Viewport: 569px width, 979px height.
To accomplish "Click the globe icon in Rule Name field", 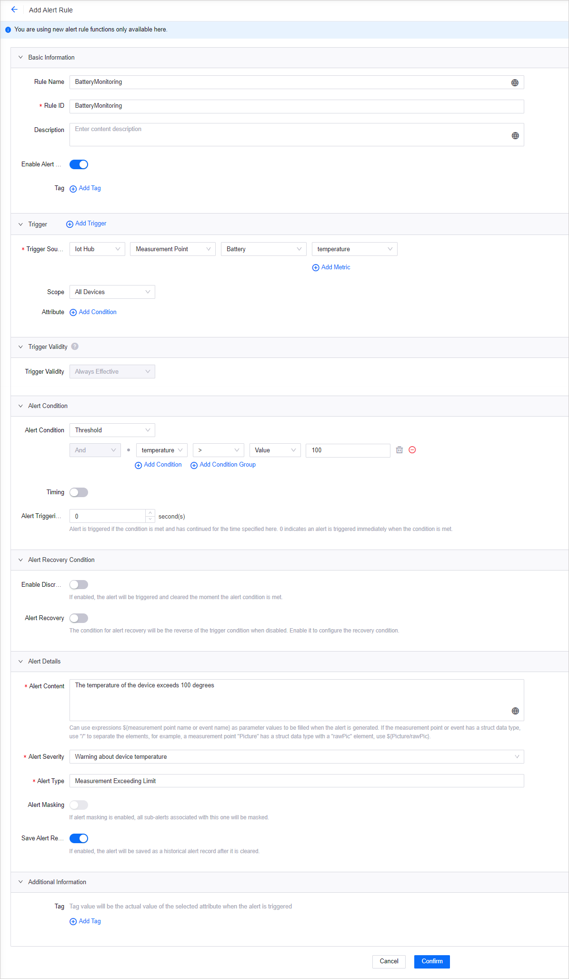I will [x=515, y=82].
